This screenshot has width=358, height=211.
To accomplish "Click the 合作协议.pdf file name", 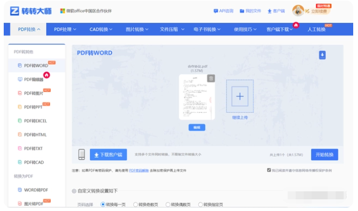I will click(198, 66).
